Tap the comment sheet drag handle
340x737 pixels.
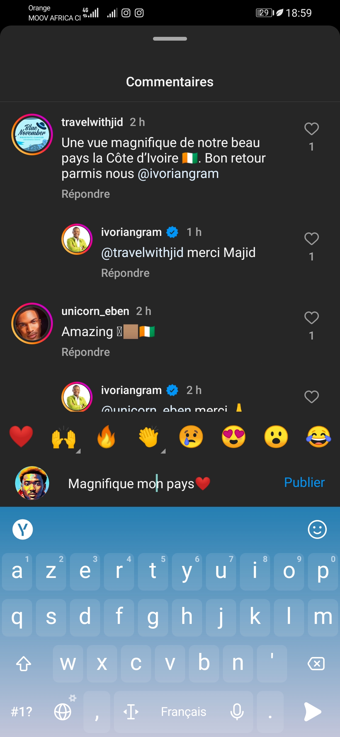click(170, 39)
